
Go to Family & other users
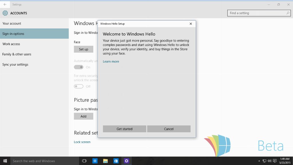[x=17, y=54]
